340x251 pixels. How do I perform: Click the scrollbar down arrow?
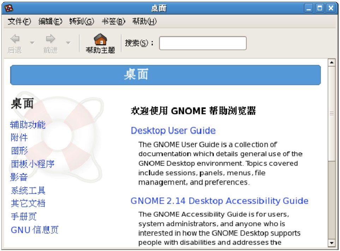[x=332, y=243]
